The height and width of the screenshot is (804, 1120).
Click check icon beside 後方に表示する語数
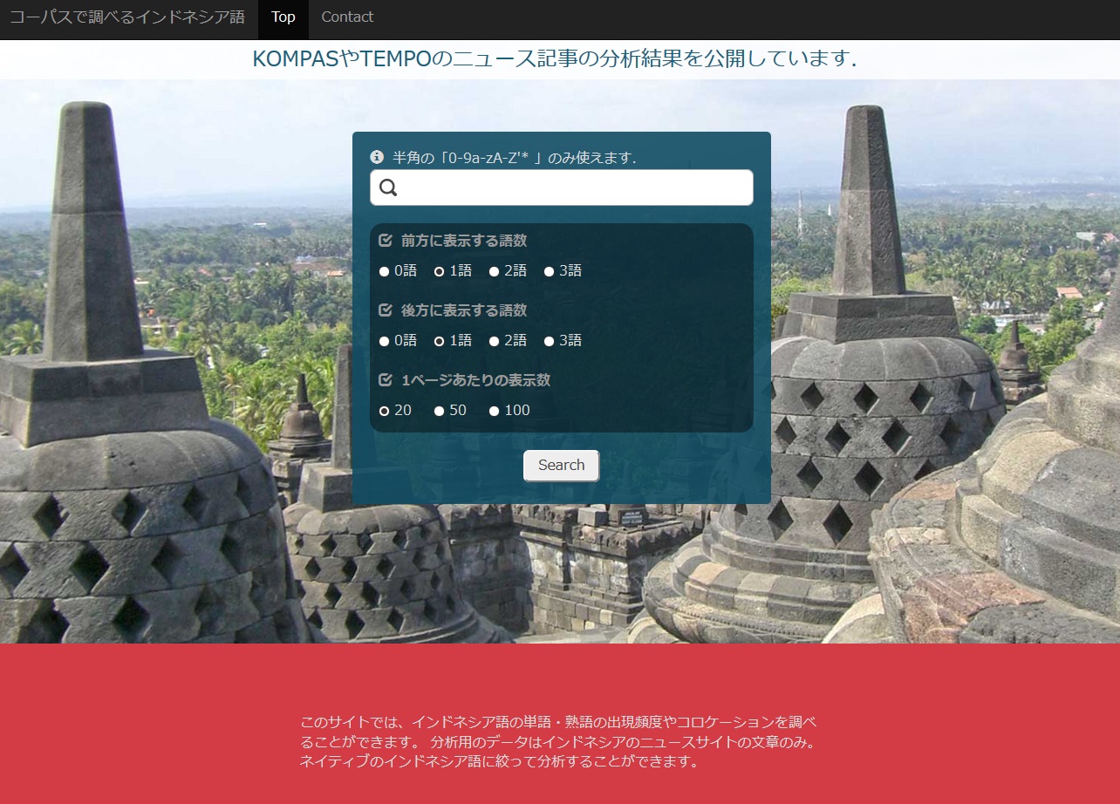click(x=386, y=310)
